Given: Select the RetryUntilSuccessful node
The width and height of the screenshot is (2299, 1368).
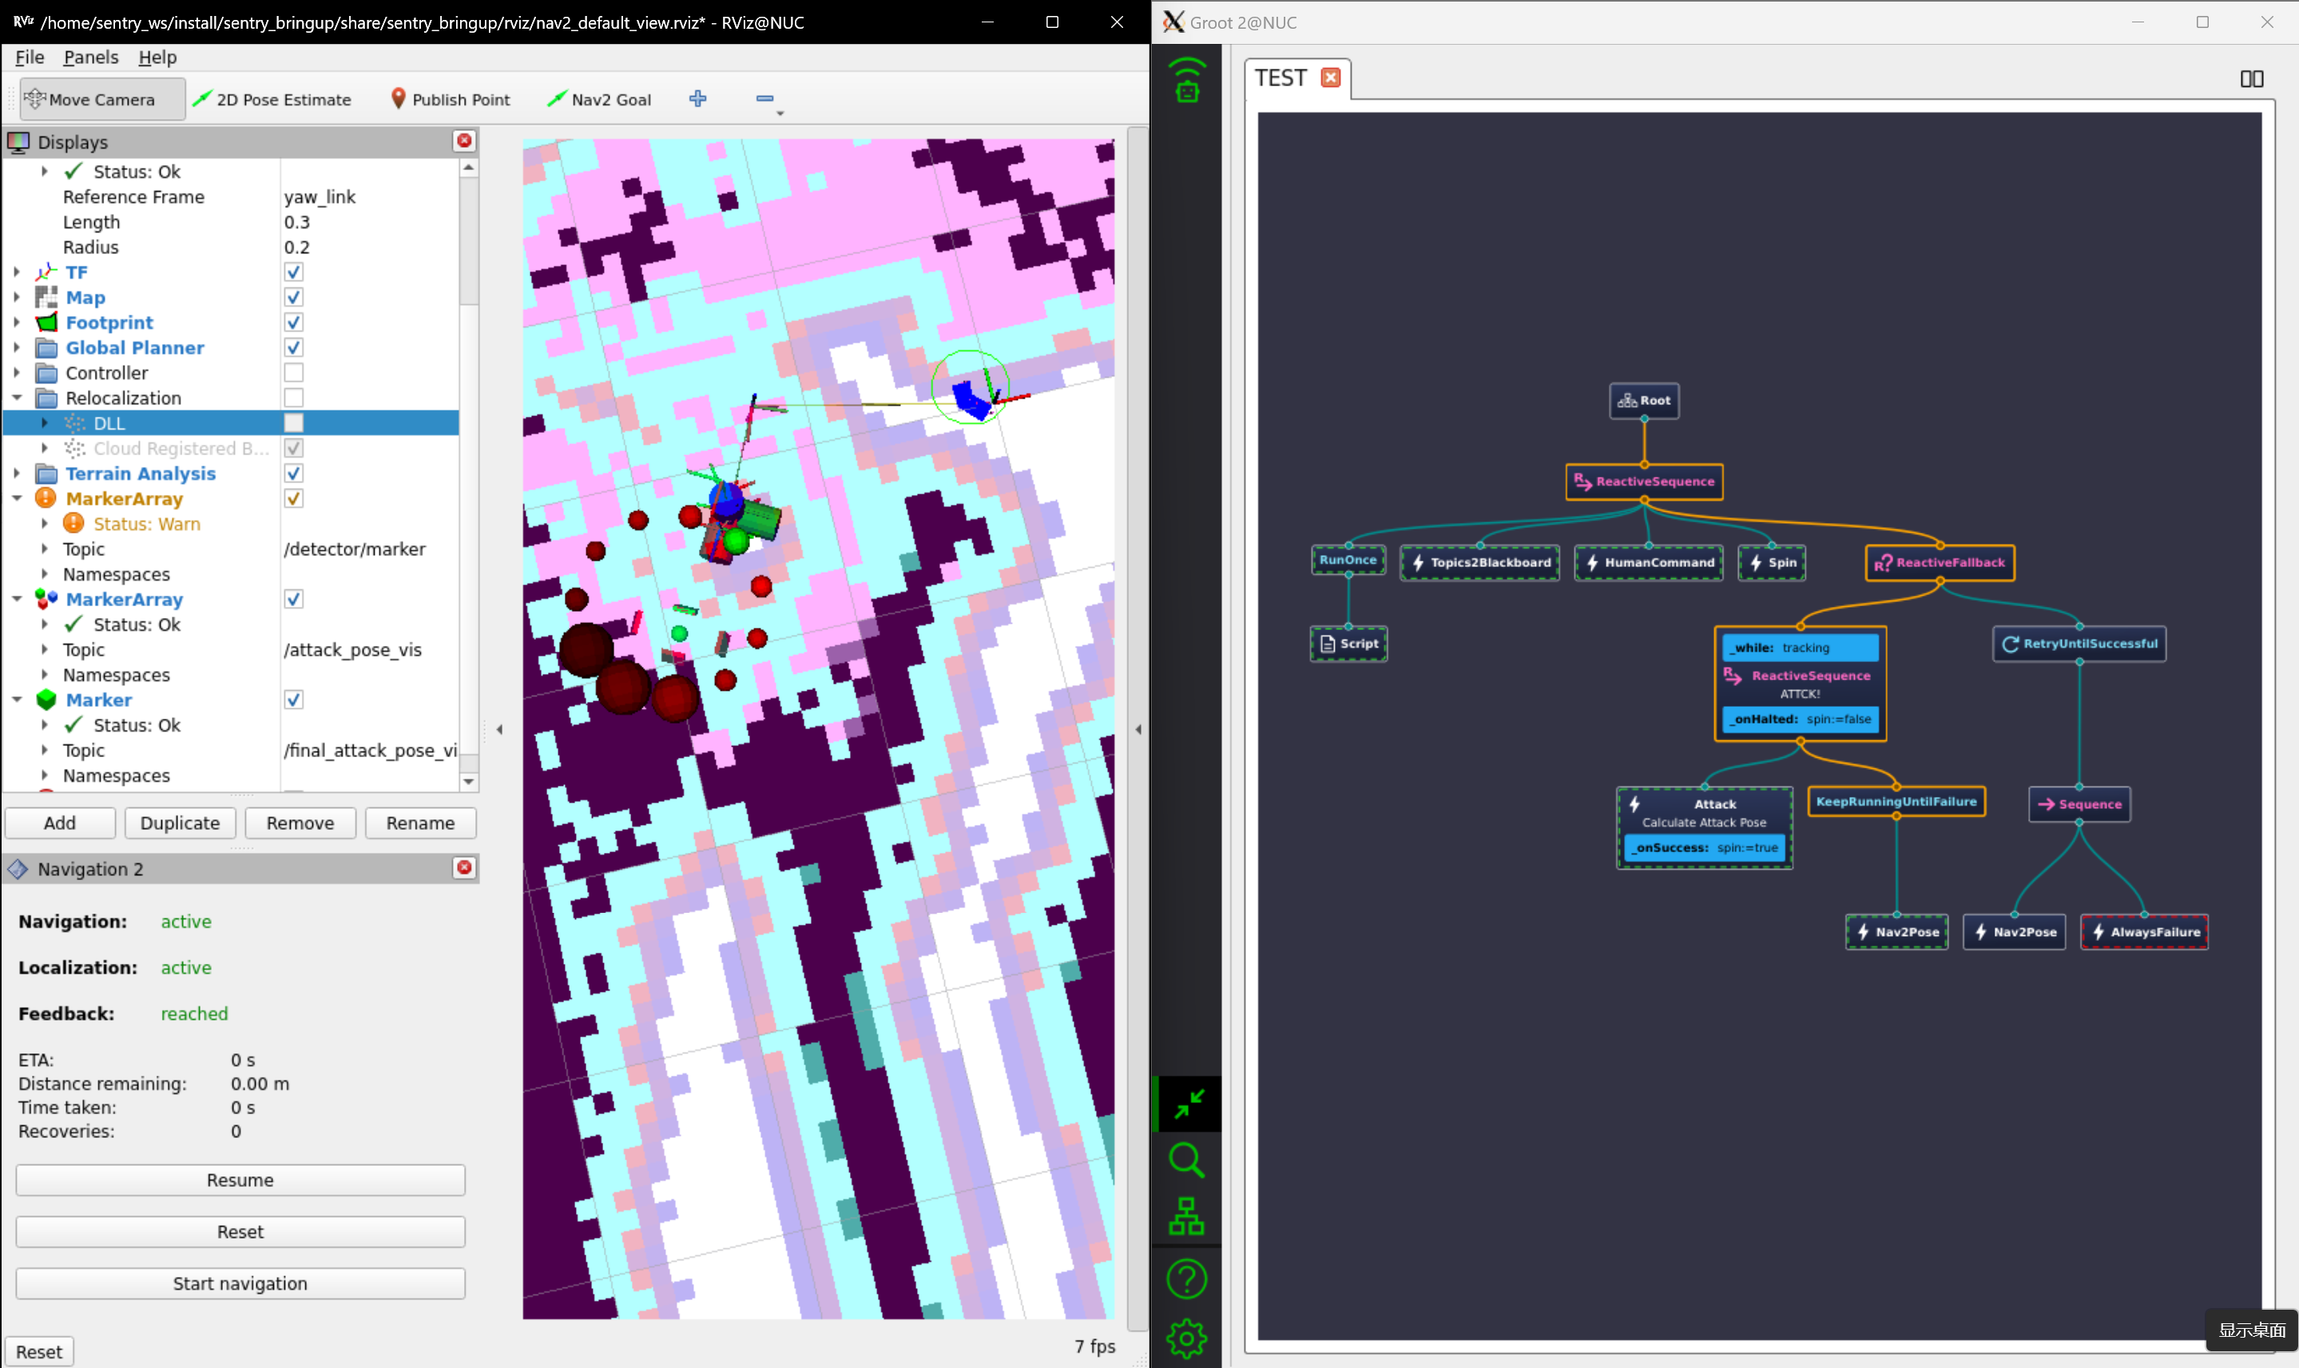Looking at the screenshot, I should click(x=2079, y=644).
